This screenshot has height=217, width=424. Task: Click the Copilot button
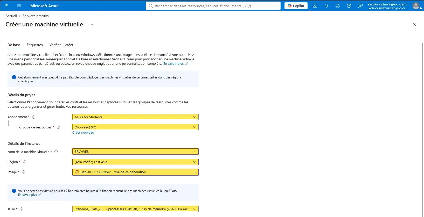click(296, 6)
